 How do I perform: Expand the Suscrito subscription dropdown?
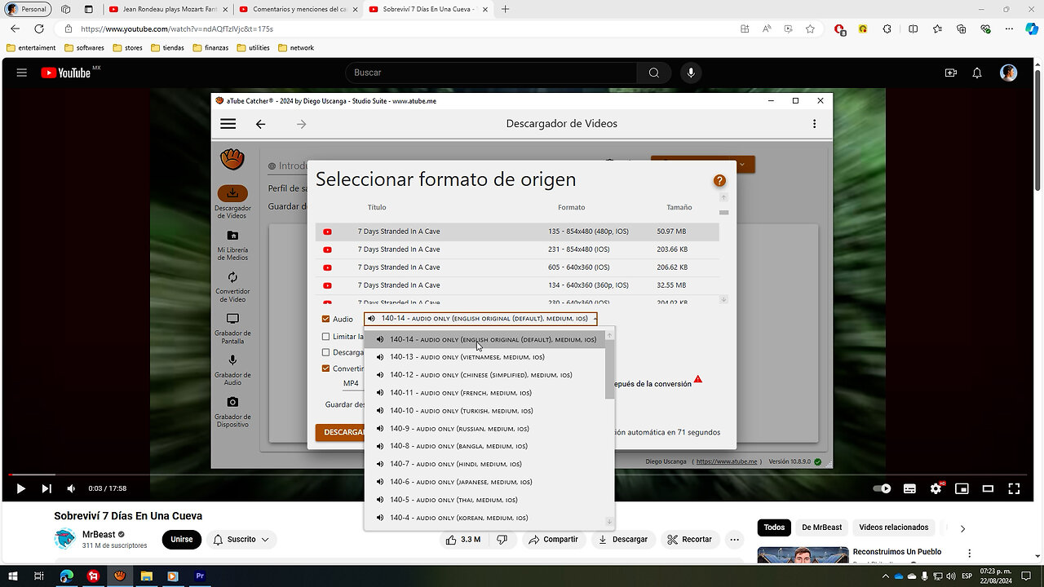point(241,539)
